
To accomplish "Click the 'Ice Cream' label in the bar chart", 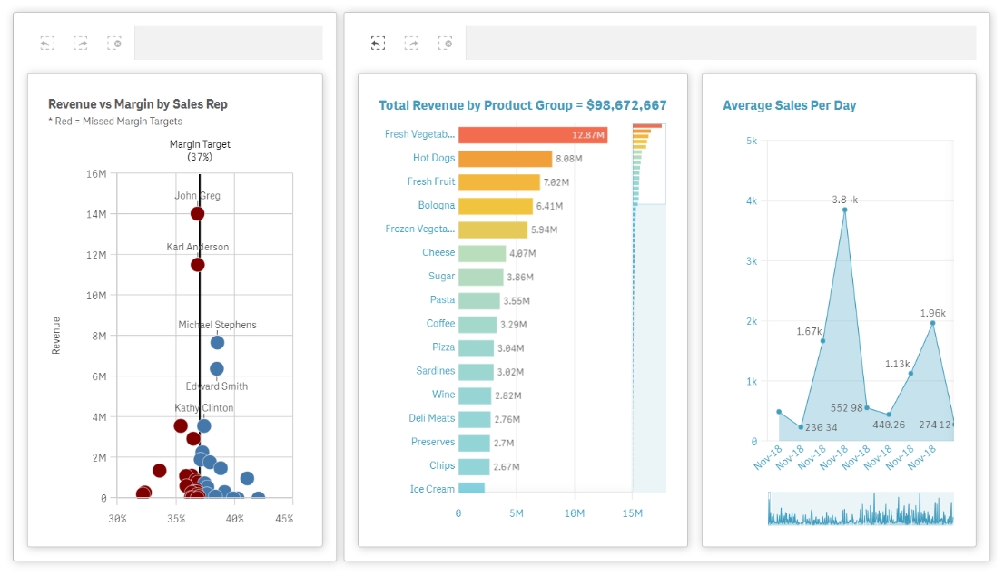I will click(x=431, y=488).
